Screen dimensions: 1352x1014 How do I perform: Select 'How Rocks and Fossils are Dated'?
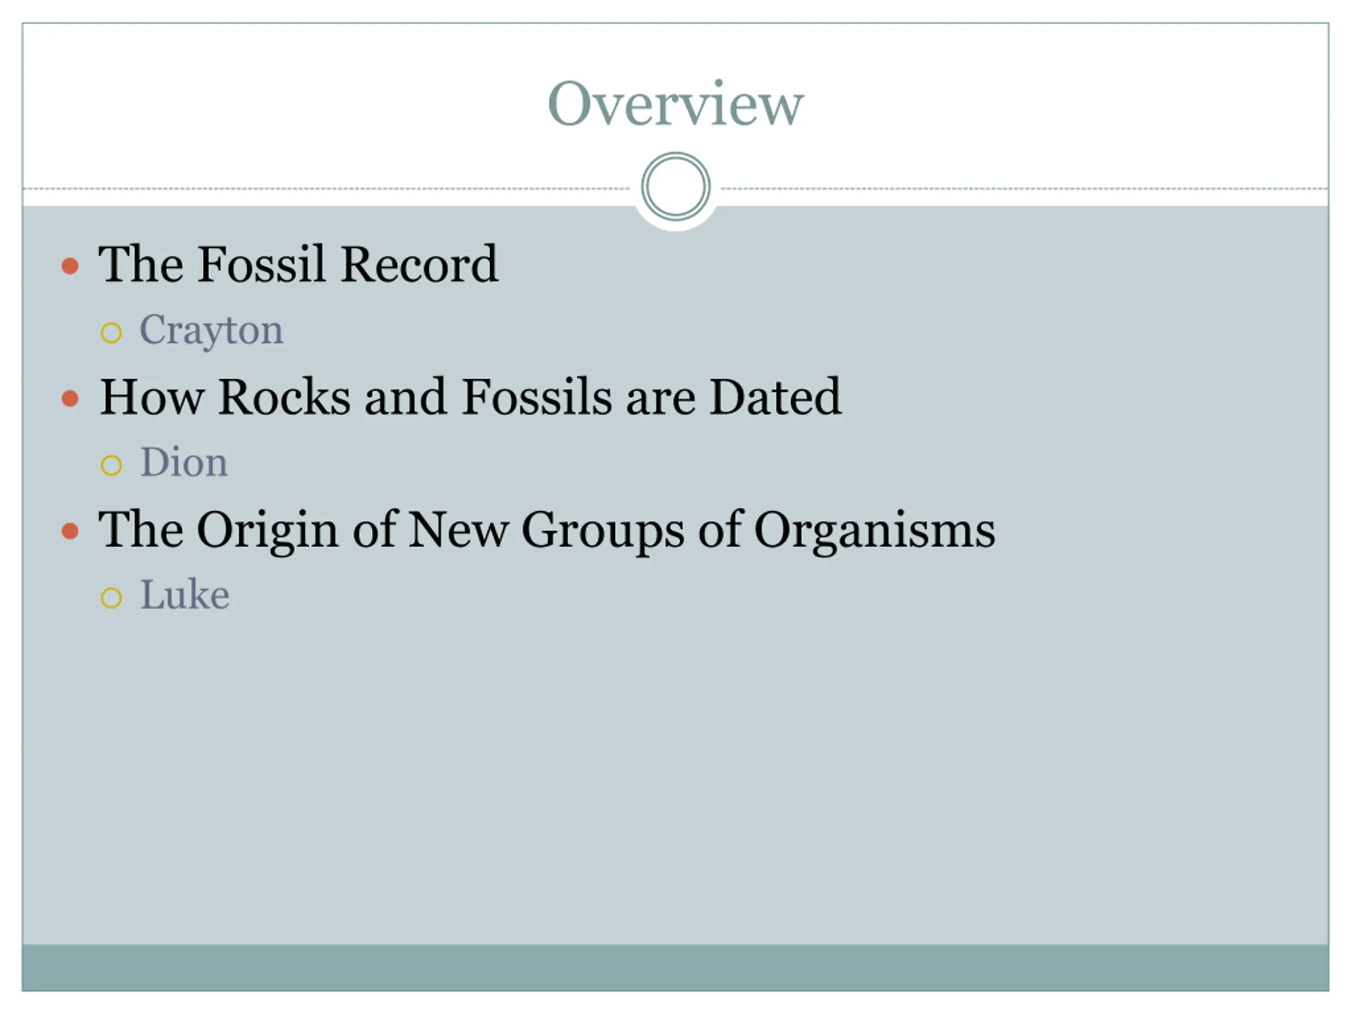click(x=471, y=397)
